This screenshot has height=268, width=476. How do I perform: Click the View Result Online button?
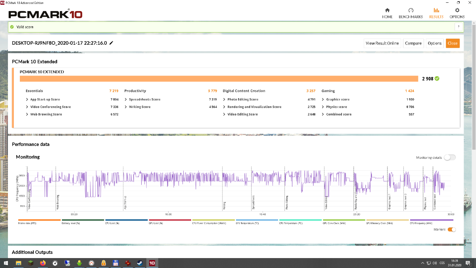point(382,43)
